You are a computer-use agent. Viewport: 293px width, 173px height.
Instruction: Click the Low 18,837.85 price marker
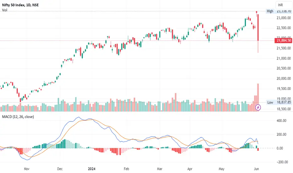pos(279,102)
